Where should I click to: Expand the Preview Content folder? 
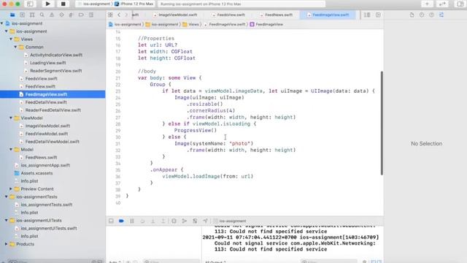tap(11, 188)
